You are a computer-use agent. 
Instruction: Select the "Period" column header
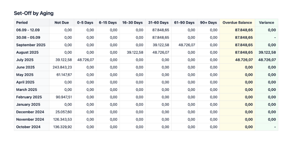(22, 22)
